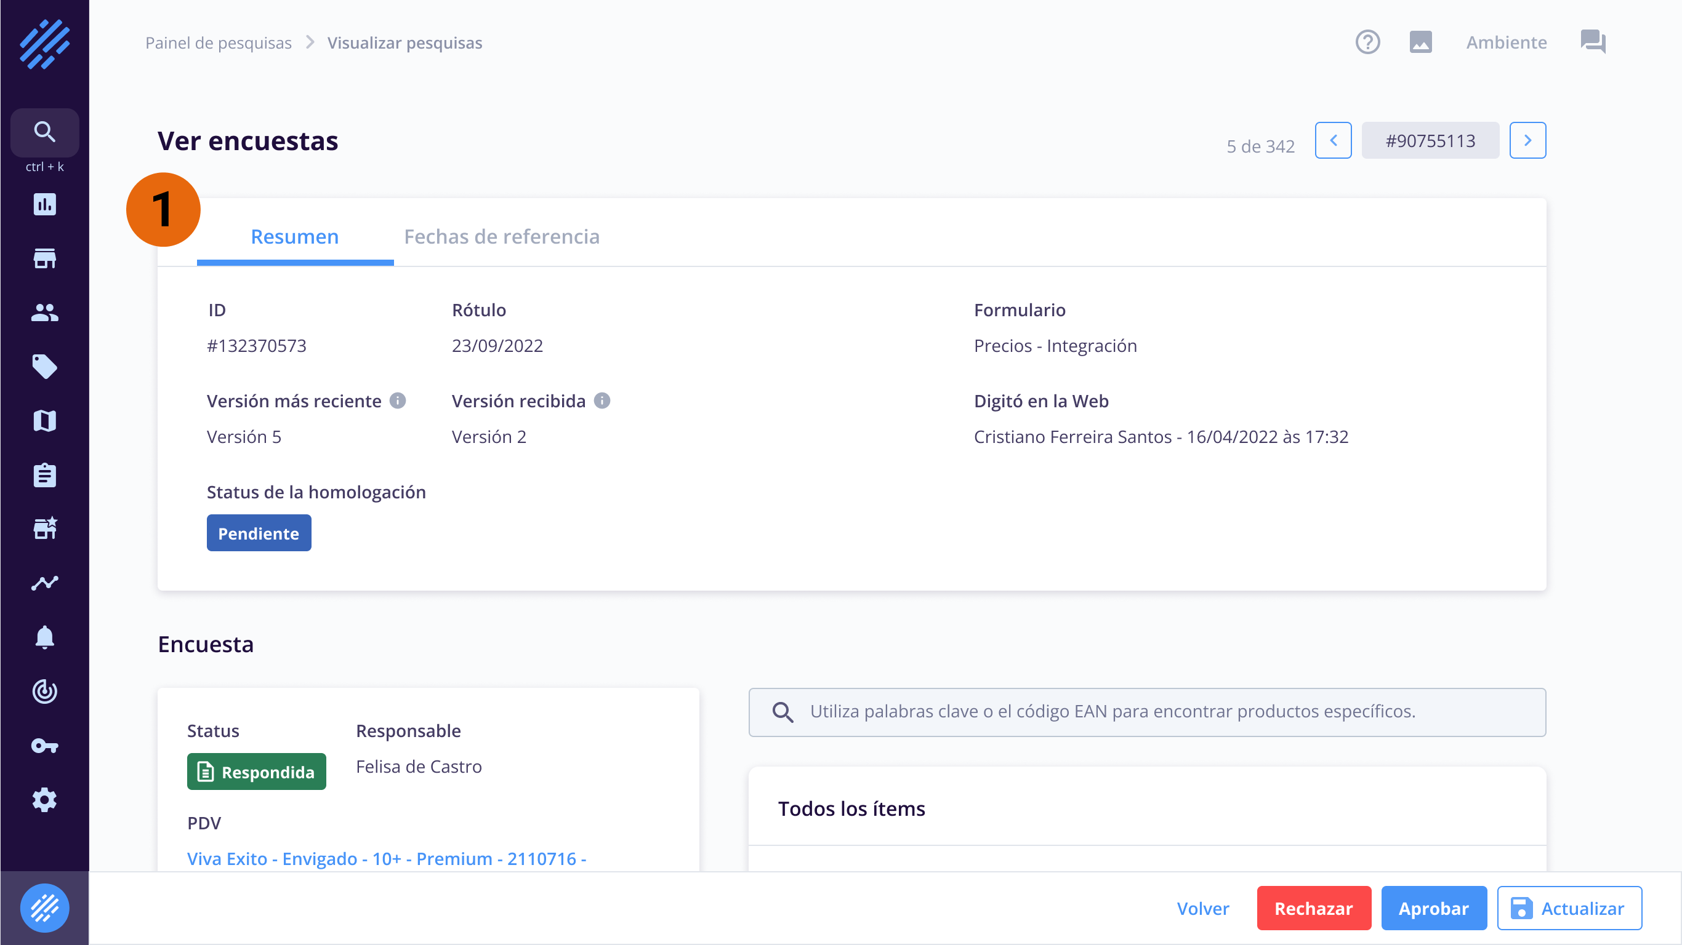The width and height of the screenshot is (1682, 945).
Task: Click the help question mark icon
Action: 1367,42
